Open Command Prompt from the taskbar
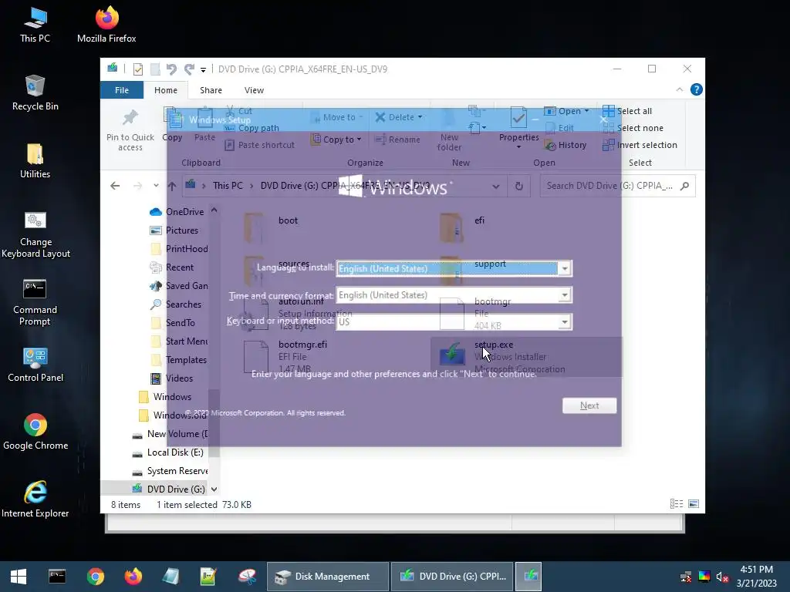 click(57, 577)
